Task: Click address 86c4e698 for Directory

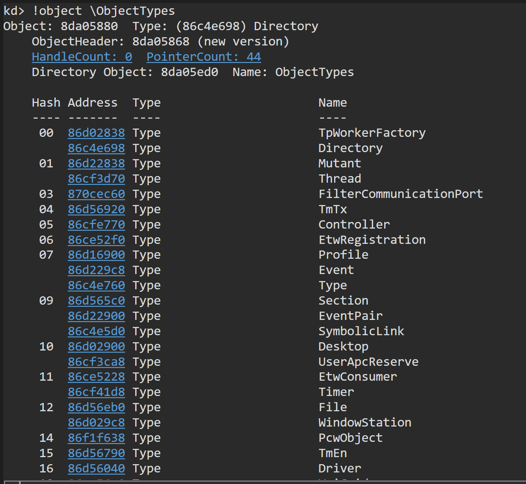Action: (x=96, y=148)
